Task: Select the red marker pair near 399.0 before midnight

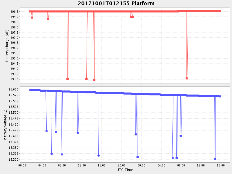Action: [132, 17]
